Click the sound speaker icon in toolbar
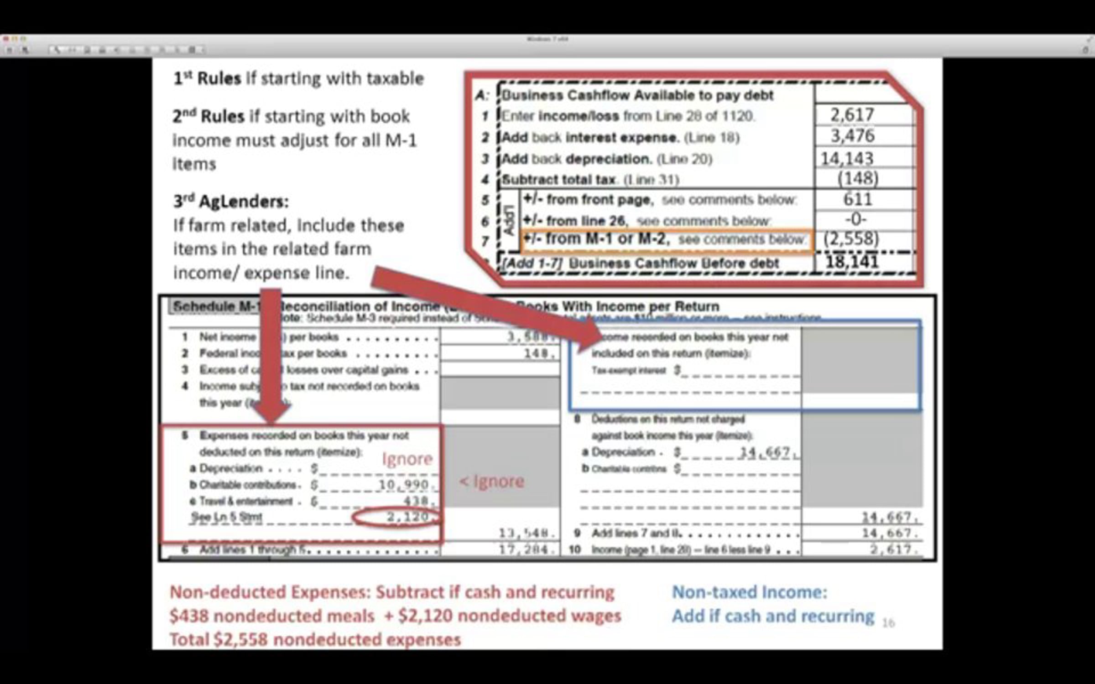This screenshot has height=684, width=1095. pos(117,50)
